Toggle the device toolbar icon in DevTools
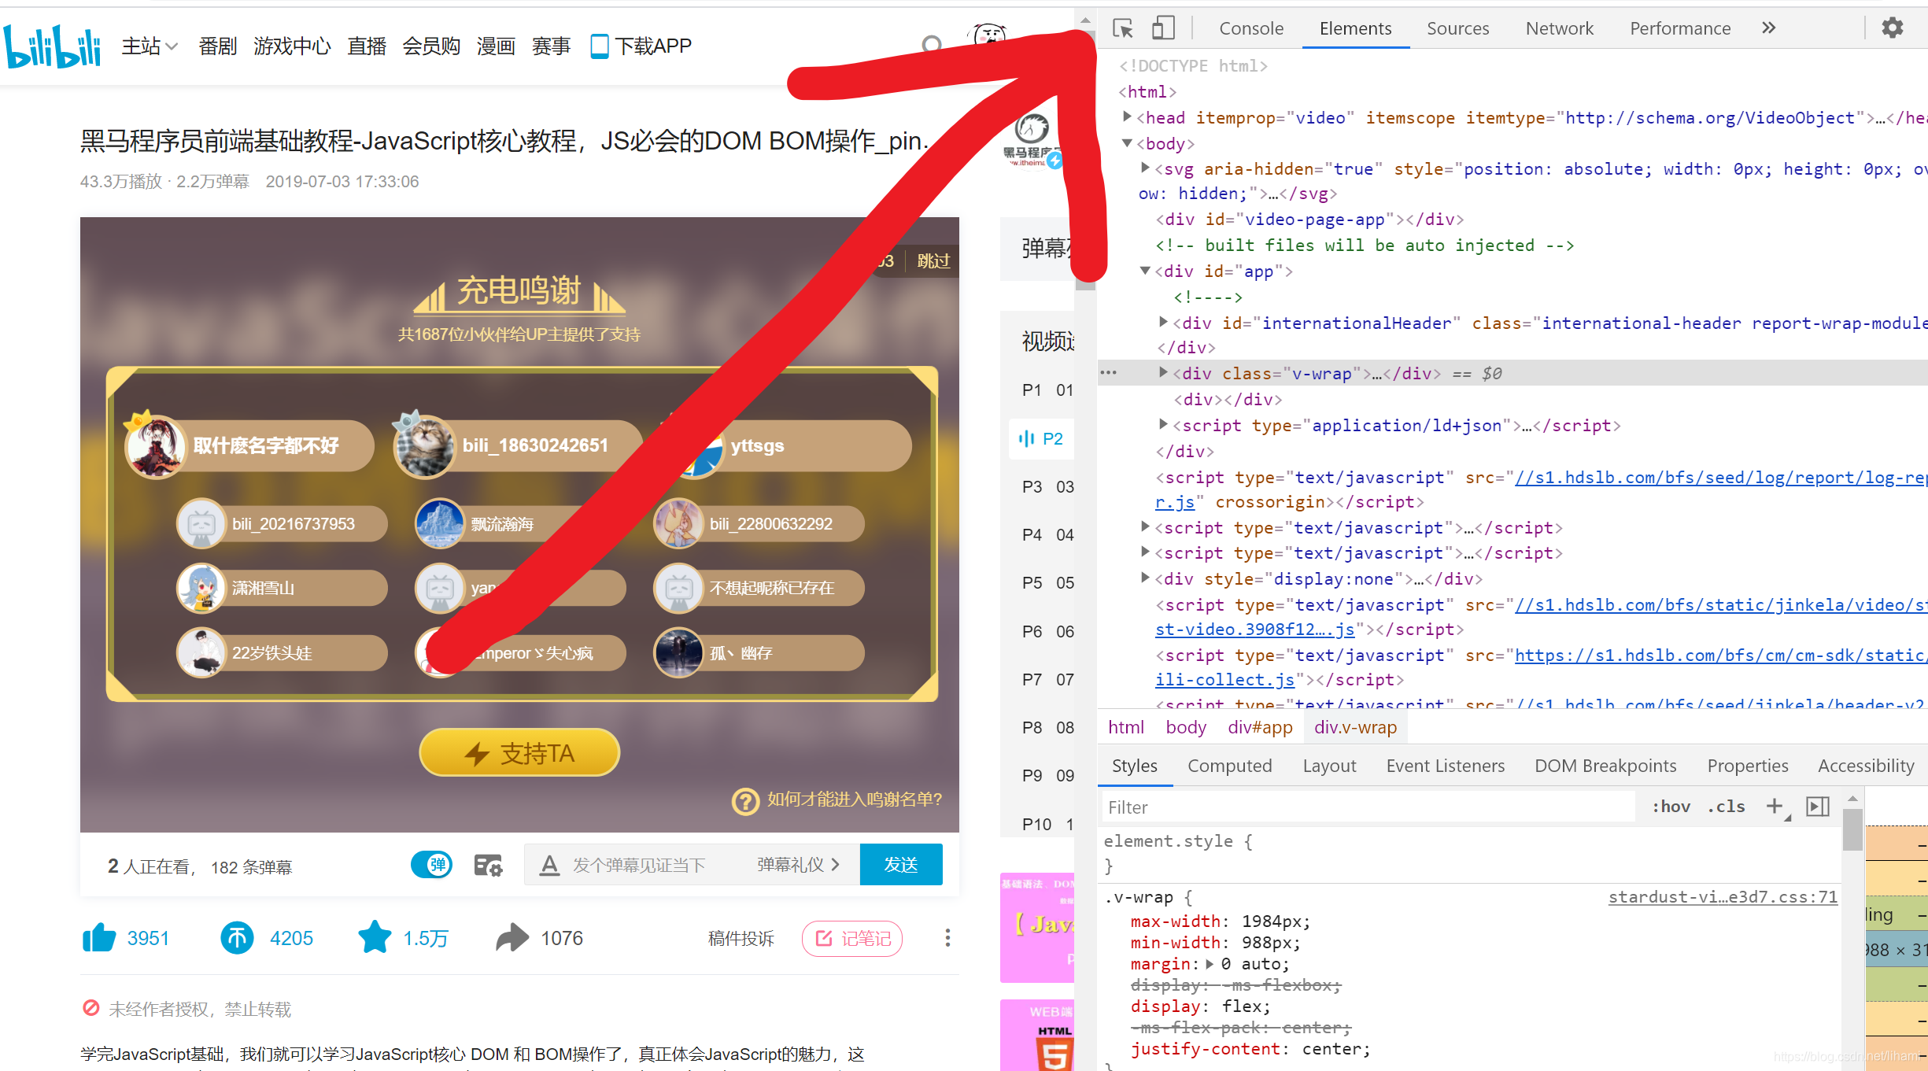This screenshot has height=1071, width=1928. point(1163,28)
